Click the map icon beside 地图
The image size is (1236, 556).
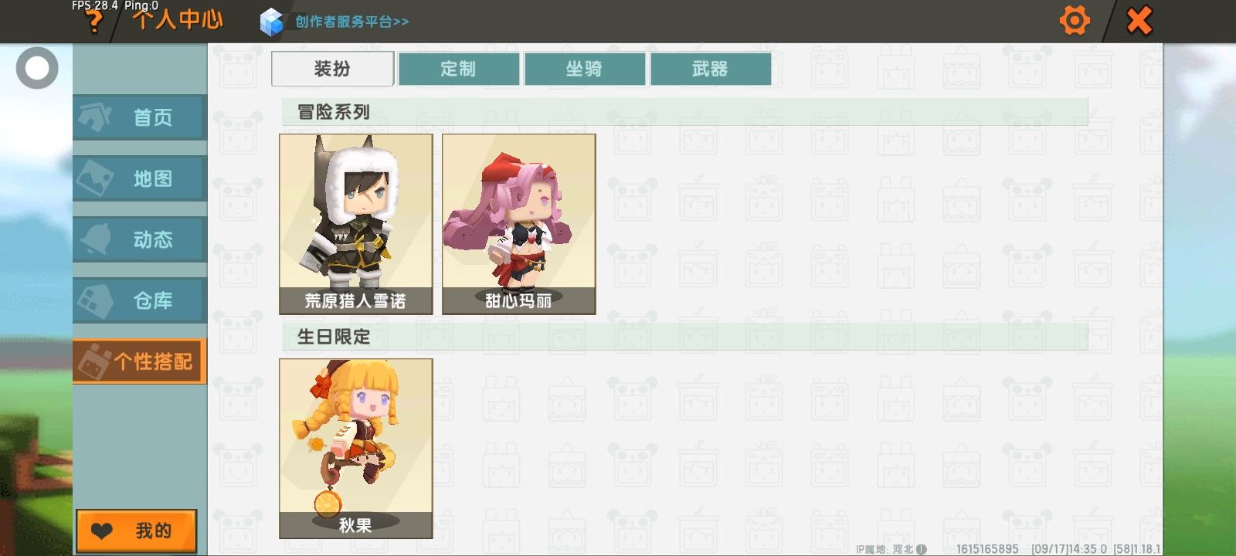point(95,178)
